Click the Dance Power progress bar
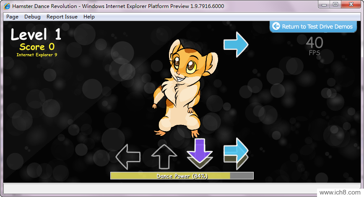The width and height of the screenshot is (364, 197). click(x=182, y=176)
